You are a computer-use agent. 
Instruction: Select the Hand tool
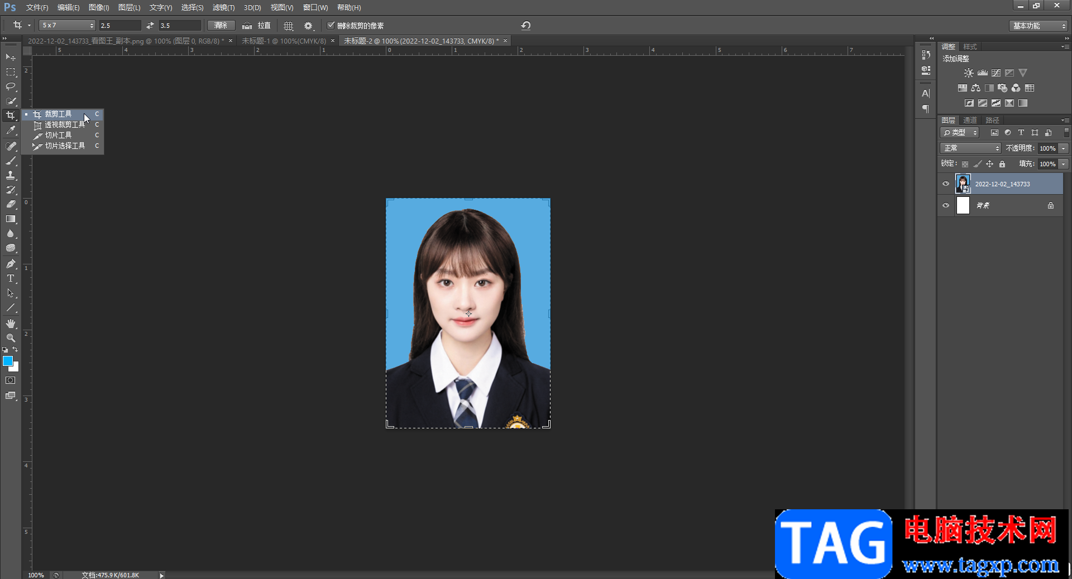point(11,324)
